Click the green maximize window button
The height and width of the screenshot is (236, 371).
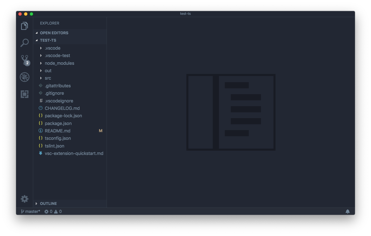pos(31,14)
